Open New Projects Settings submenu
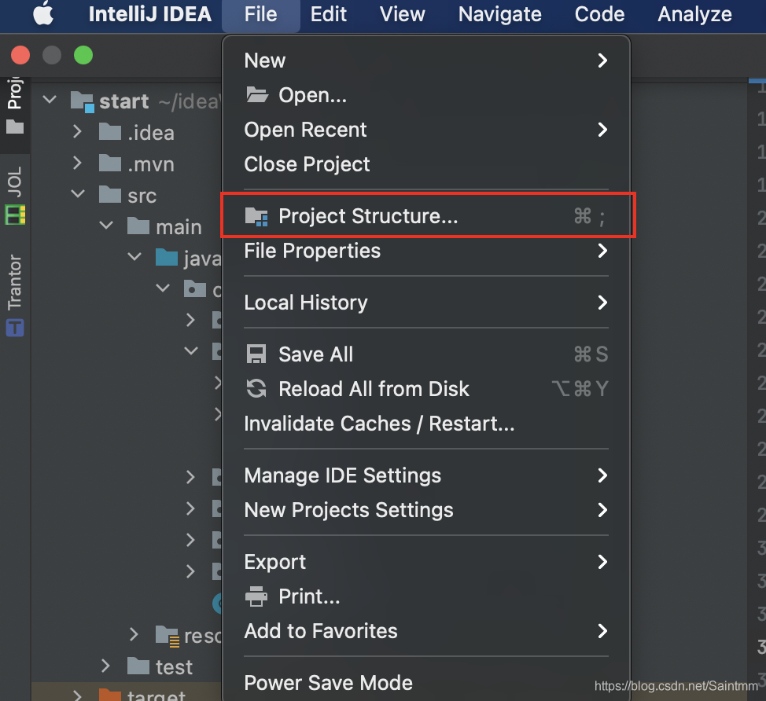The image size is (766, 701). (x=426, y=510)
